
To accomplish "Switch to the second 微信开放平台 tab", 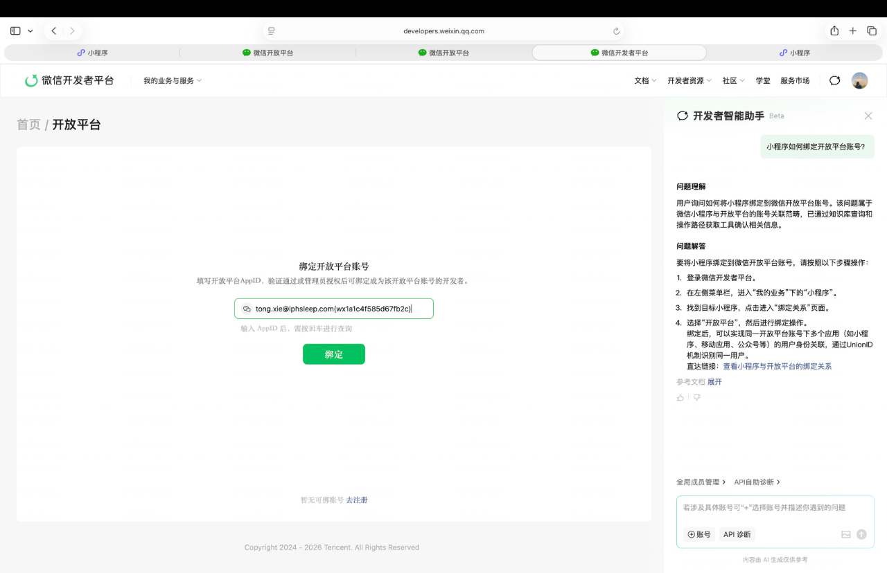I will [x=267, y=53].
